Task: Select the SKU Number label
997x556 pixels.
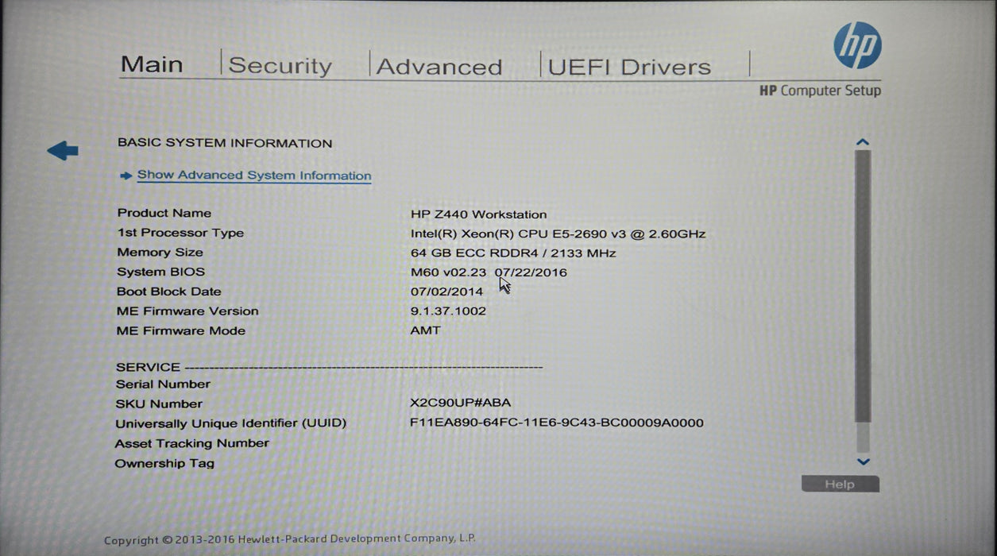Action: coord(159,403)
